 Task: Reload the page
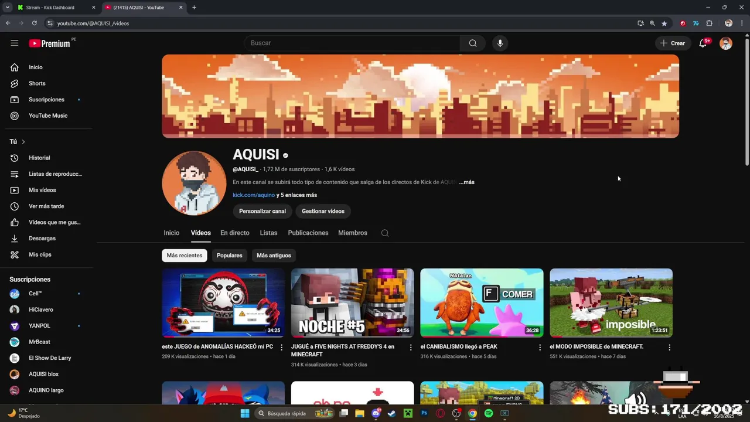35,23
